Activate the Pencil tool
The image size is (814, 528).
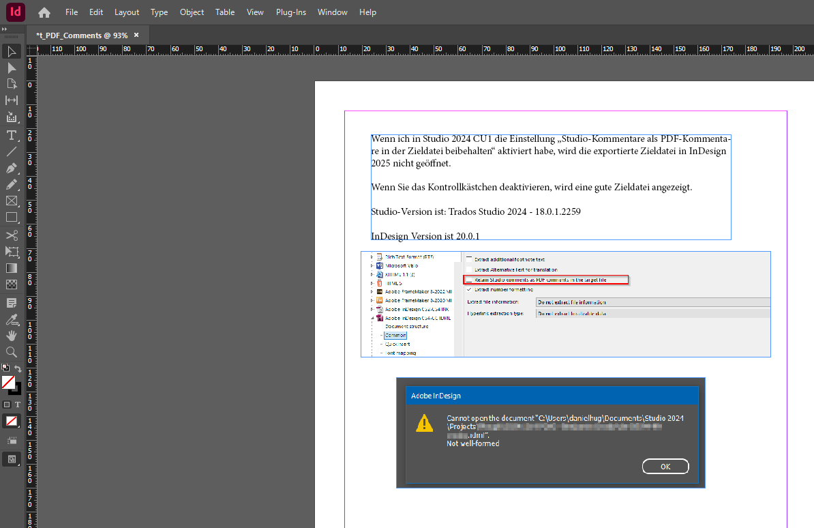pyautogui.click(x=12, y=184)
